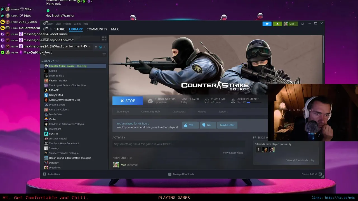Screen dimensions: 358x201
Task: Click the Dream Slayers game icon
Action: pos(46,105)
